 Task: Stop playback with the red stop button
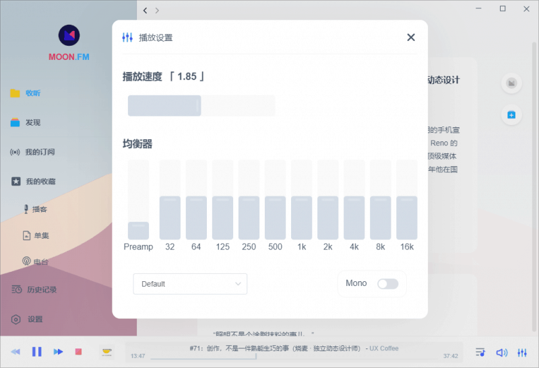pyautogui.click(x=78, y=351)
